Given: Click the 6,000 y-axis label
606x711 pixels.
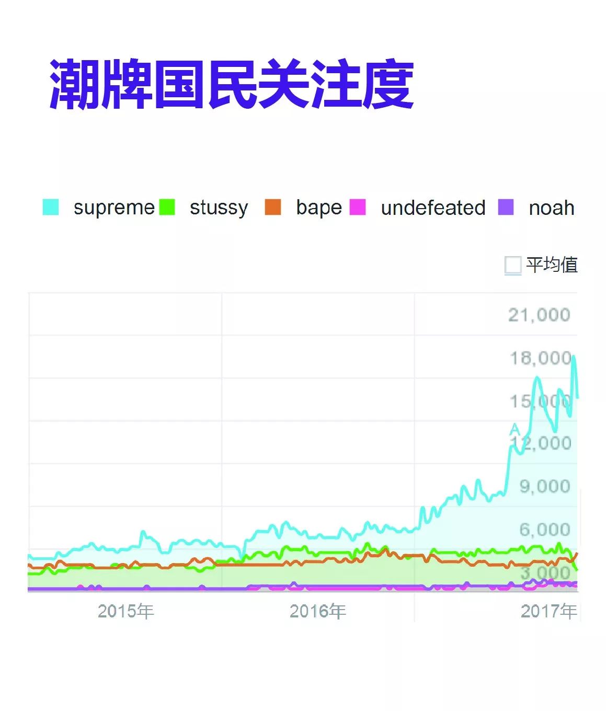Looking at the screenshot, I should 544,530.
